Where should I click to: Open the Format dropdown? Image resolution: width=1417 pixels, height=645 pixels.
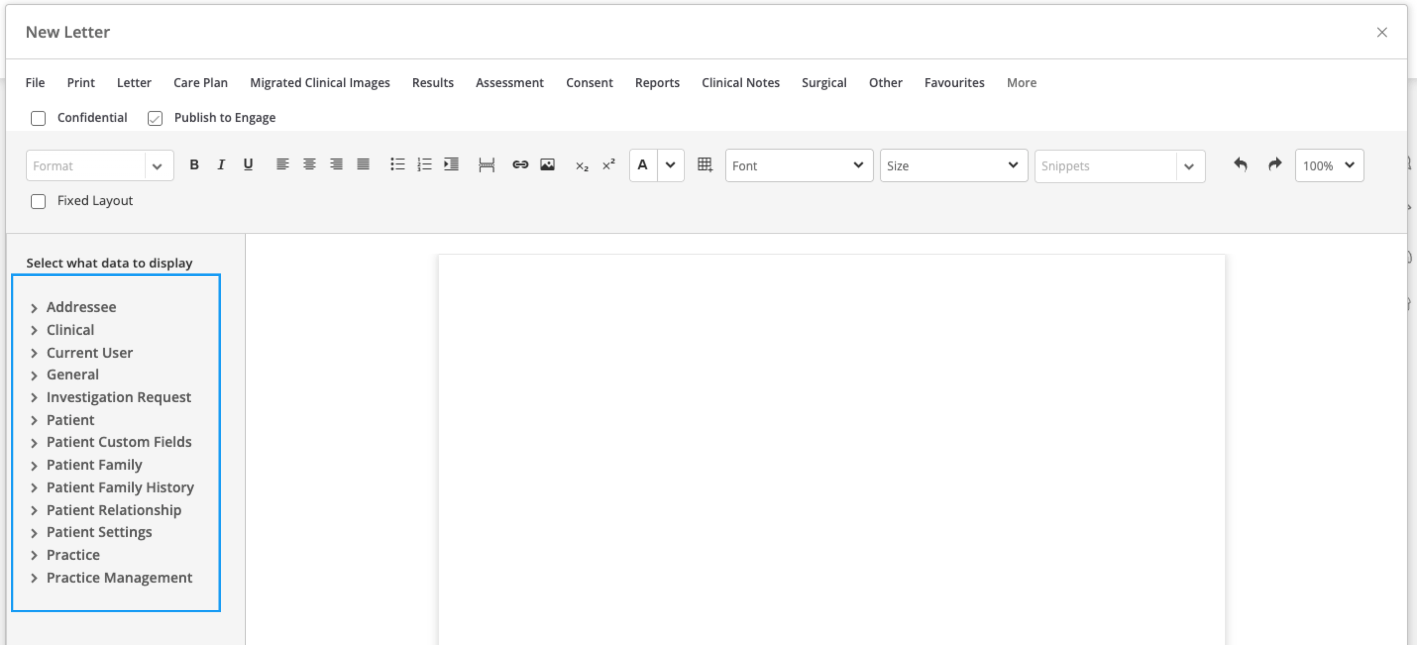click(x=100, y=165)
